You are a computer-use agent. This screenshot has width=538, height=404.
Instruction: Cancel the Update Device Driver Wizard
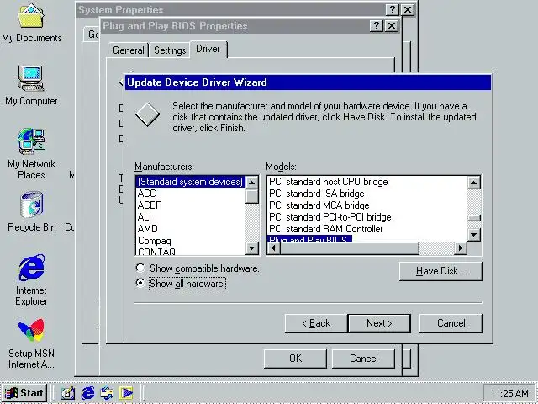(x=451, y=323)
